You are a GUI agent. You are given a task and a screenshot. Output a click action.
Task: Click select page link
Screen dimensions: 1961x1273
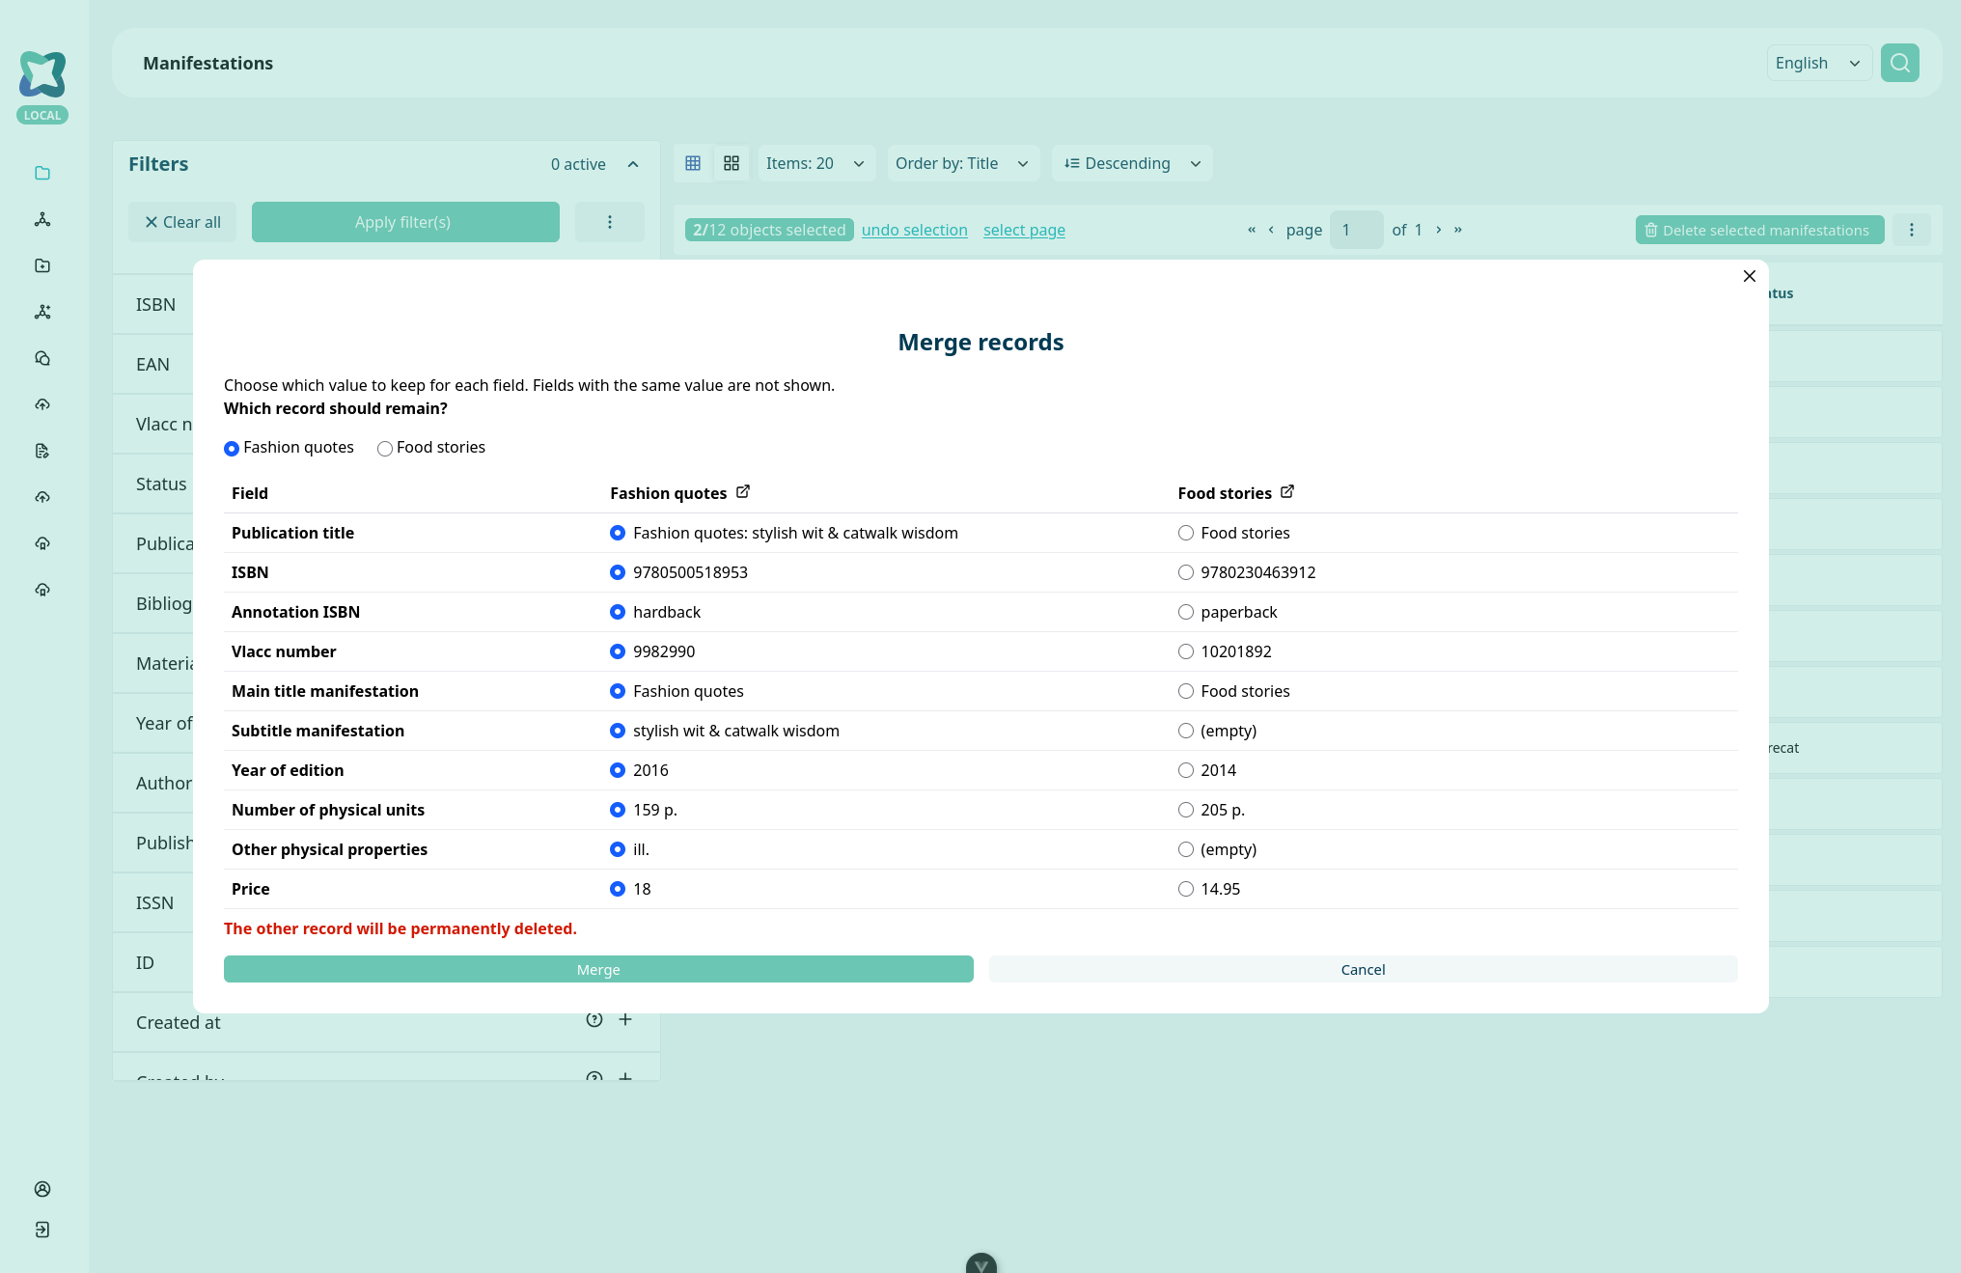(1024, 230)
